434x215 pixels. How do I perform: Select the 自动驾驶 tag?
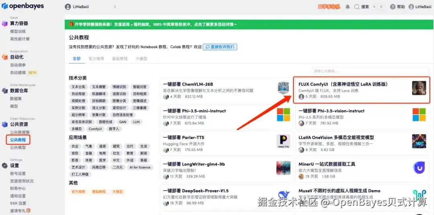click(78, 94)
